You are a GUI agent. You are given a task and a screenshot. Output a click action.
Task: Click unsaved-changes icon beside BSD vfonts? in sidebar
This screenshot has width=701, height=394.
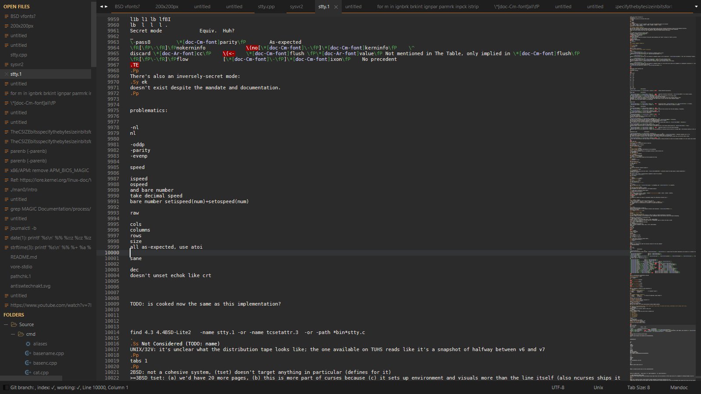tap(6, 16)
